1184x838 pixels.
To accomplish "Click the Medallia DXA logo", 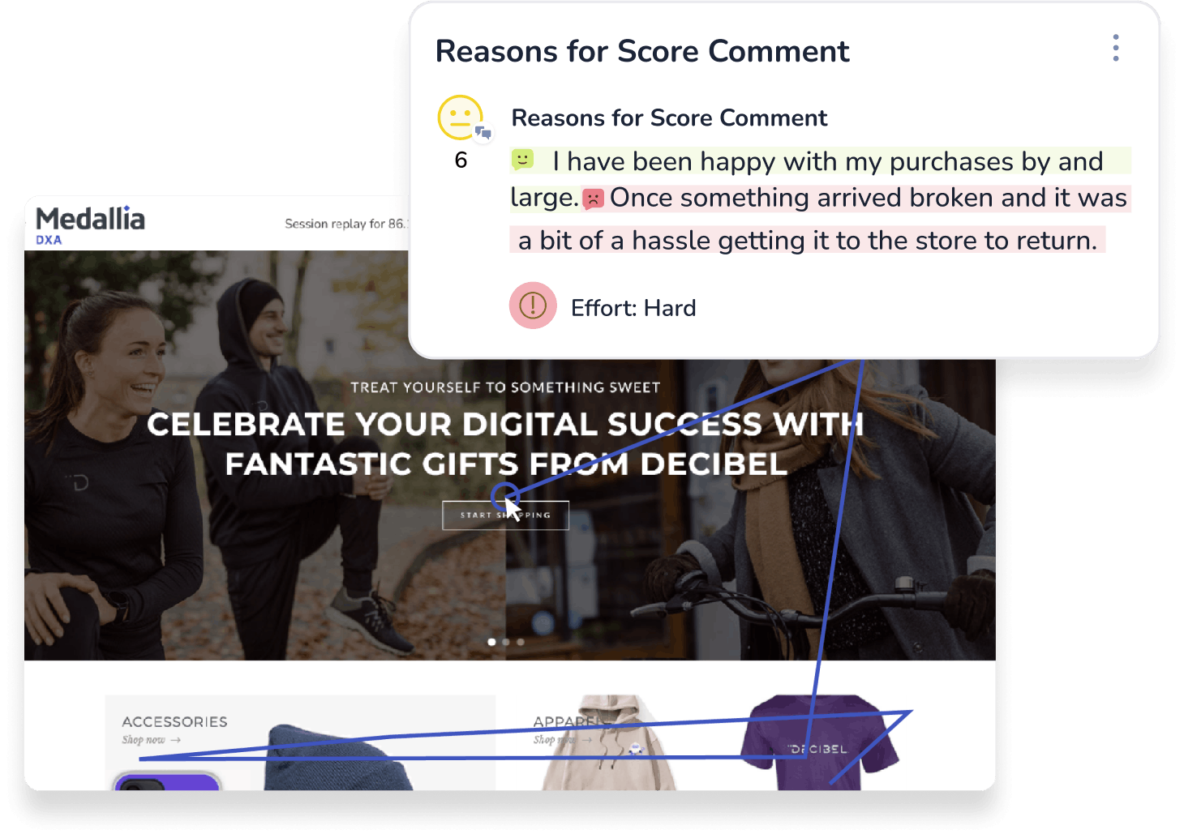I will click(x=90, y=224).
